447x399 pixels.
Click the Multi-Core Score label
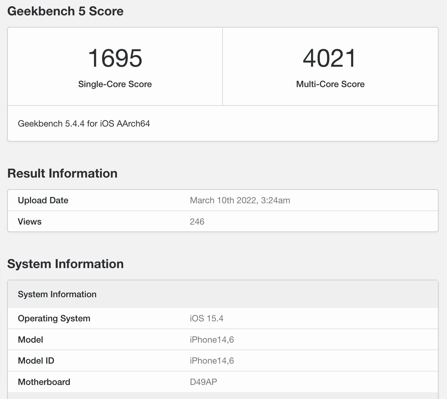pyautogui.click(x=330, y=84)
